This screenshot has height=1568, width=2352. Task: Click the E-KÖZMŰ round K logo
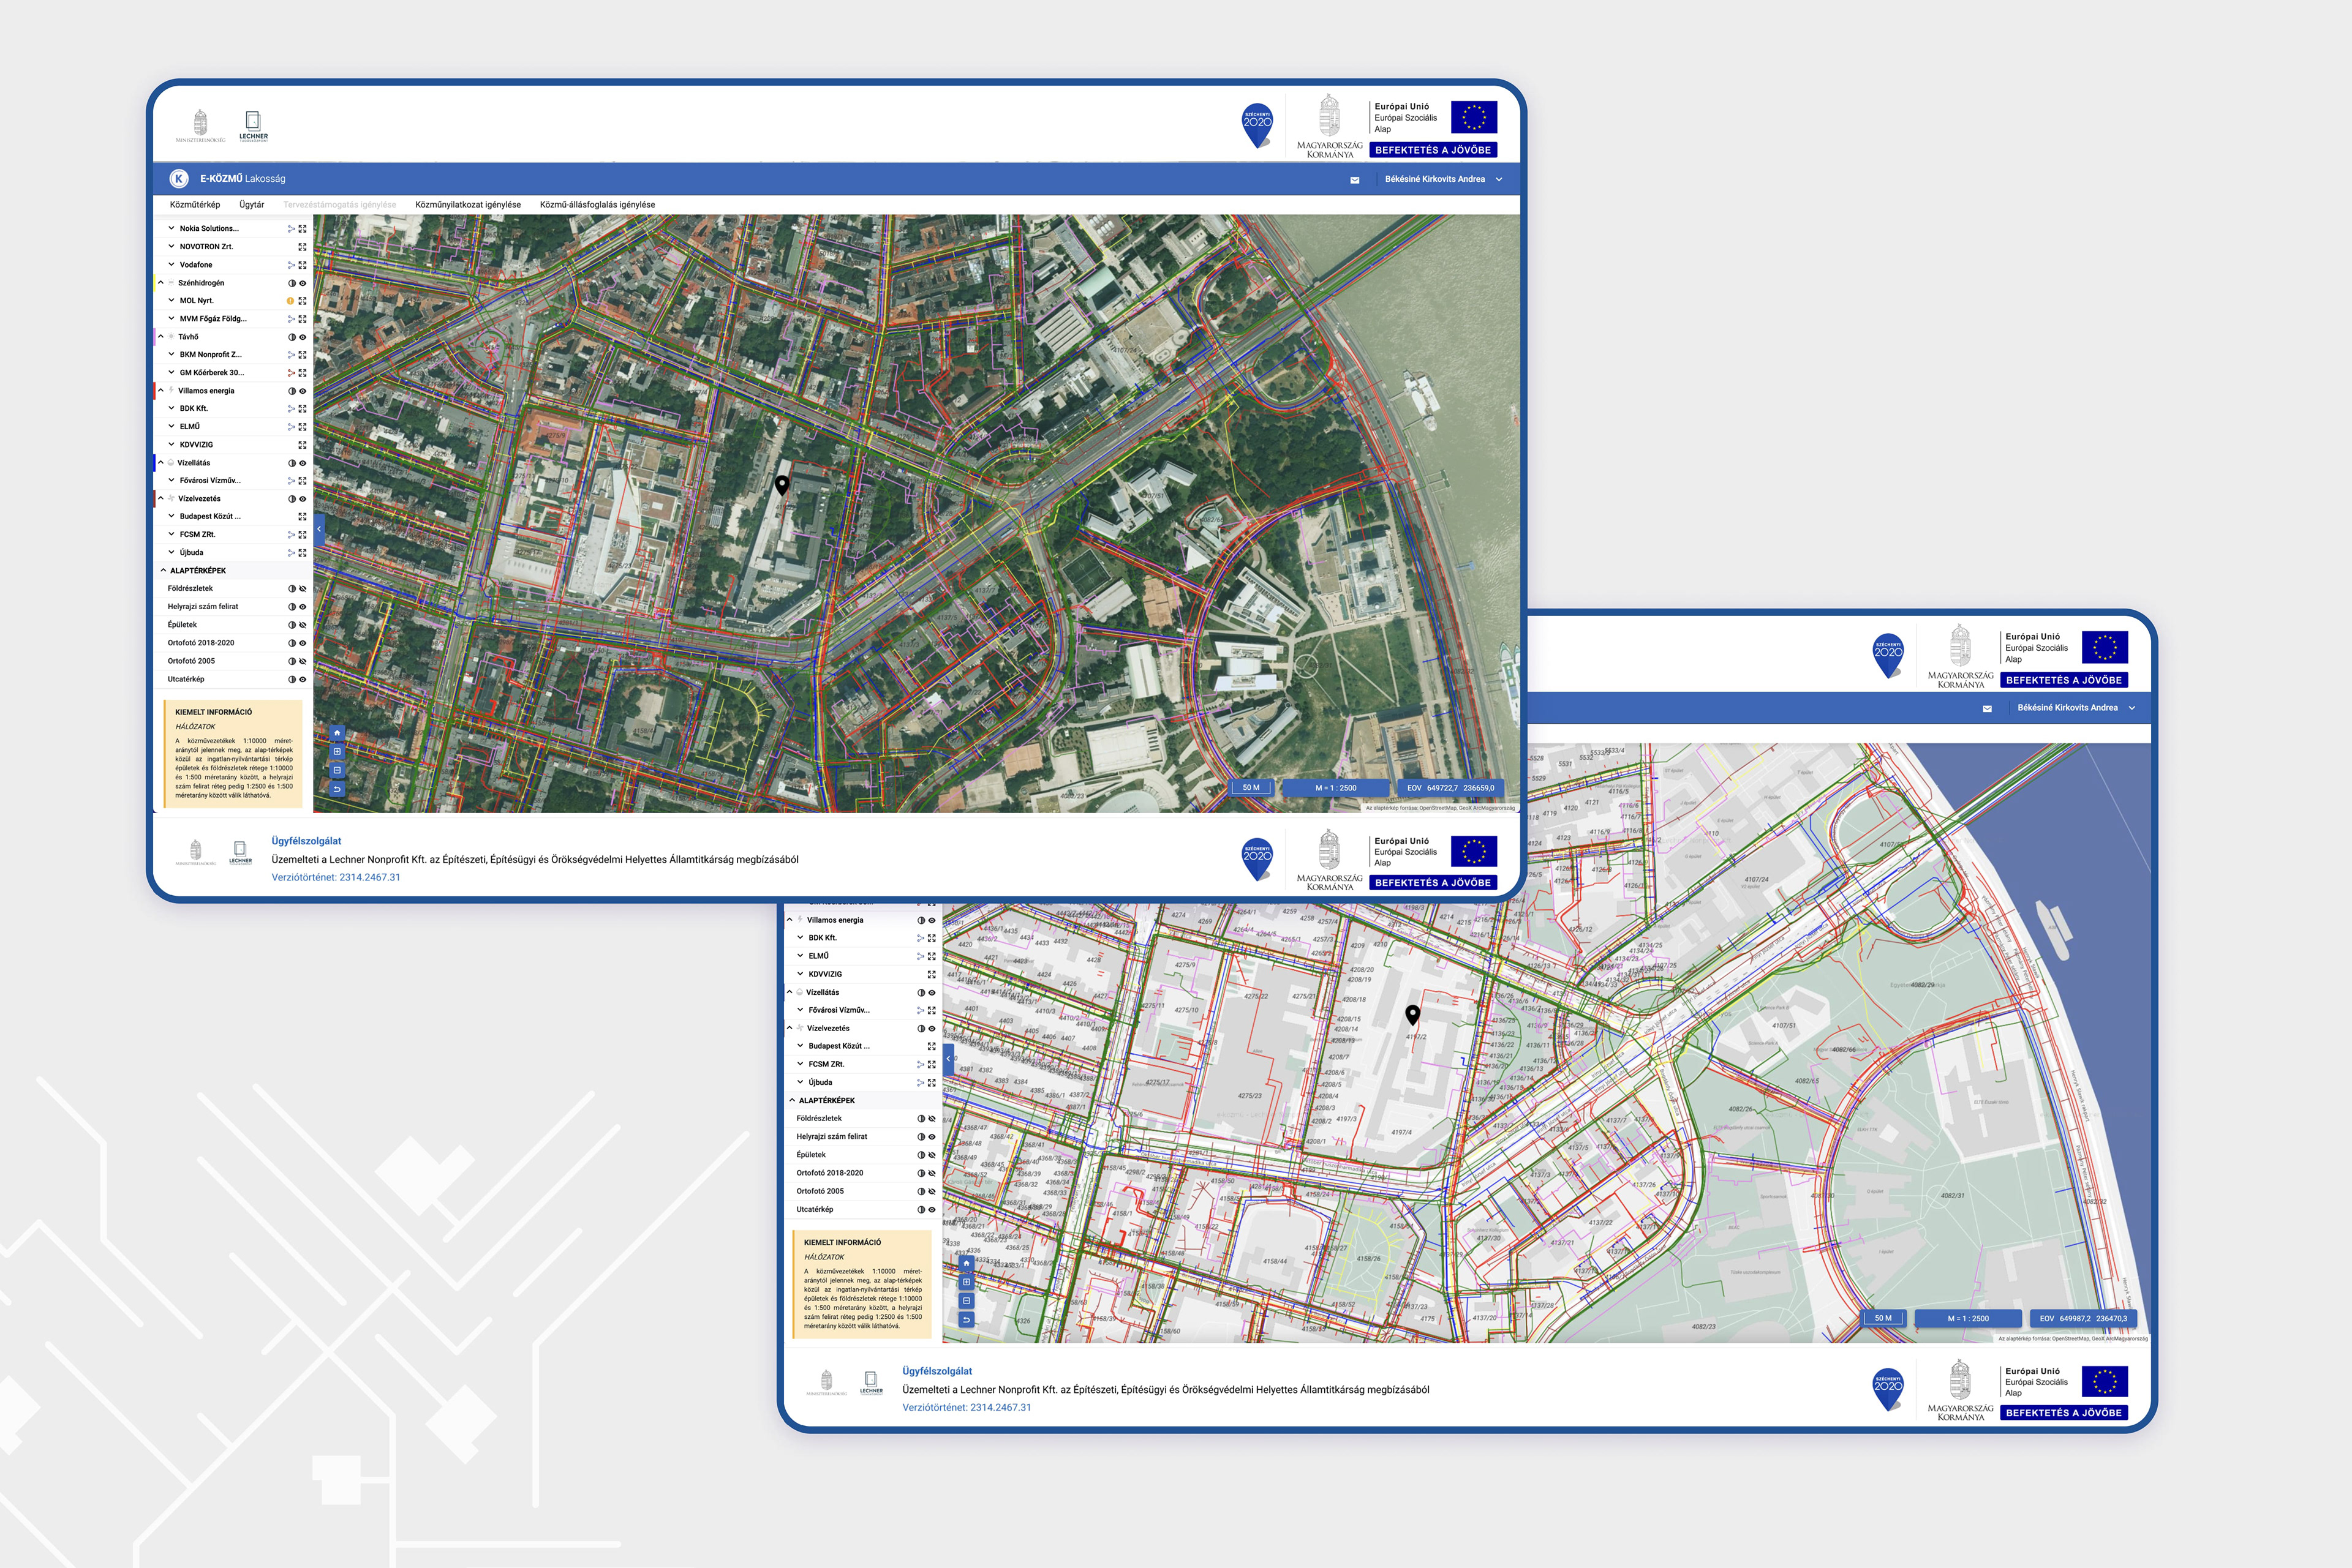click(179, 179)
